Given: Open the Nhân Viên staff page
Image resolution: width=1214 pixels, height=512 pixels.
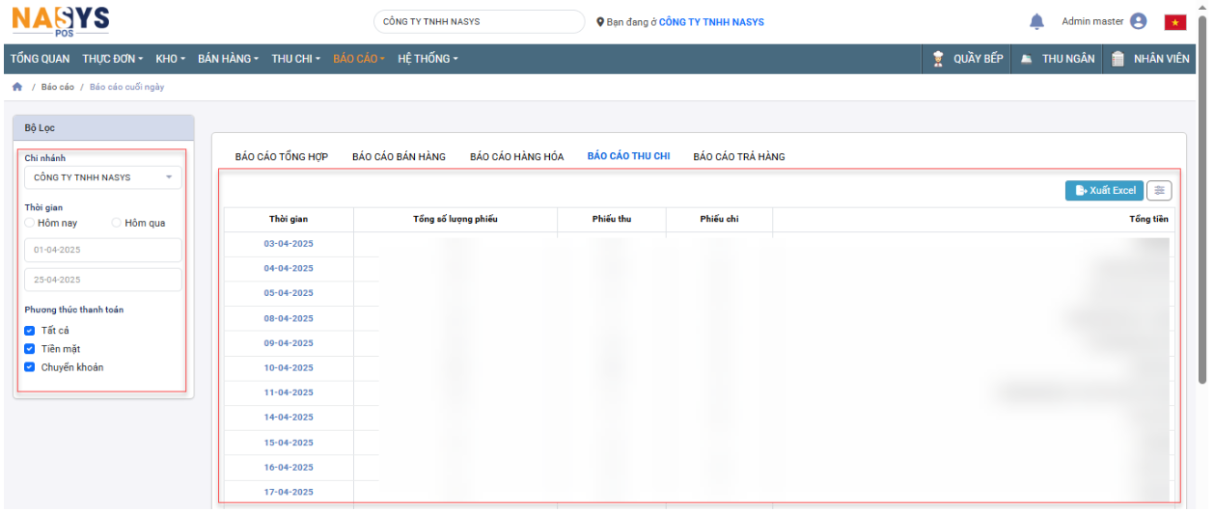Looking at the screenshot, I should click(x=1150, y=59).
